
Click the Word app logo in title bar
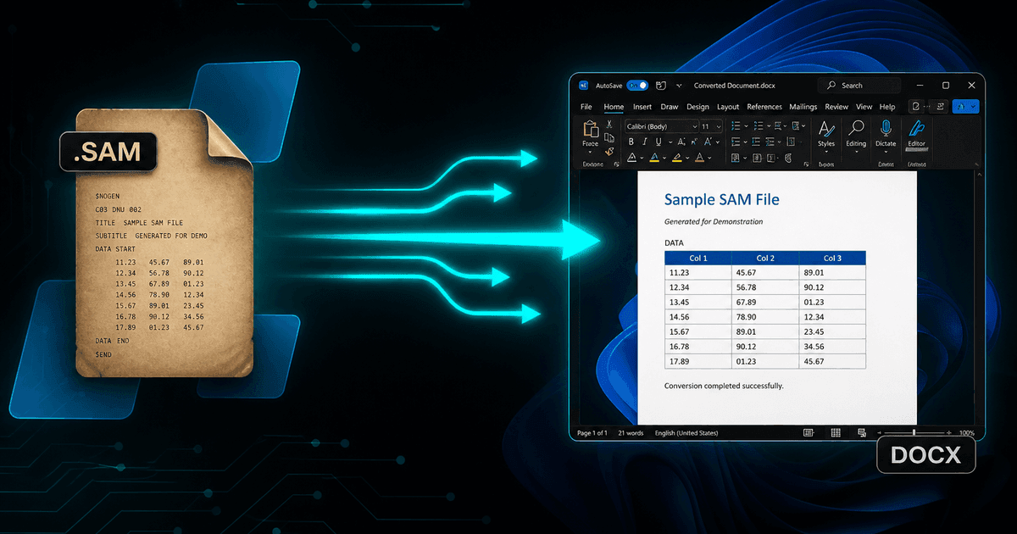click(x=584, y=86)
